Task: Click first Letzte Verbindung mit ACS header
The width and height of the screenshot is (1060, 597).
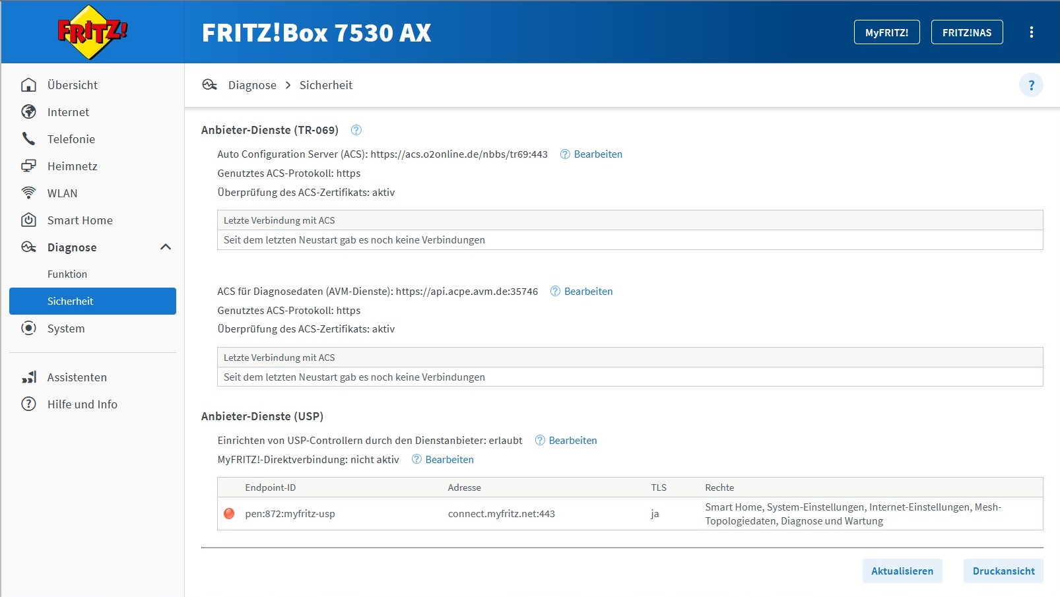Action: coord(630,220)
